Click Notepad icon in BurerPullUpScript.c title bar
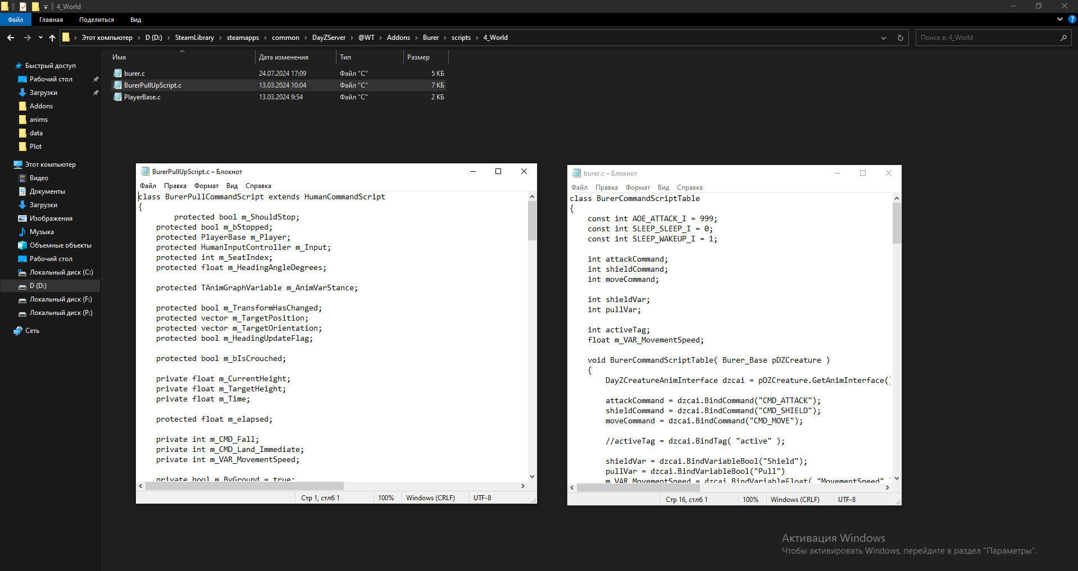Screen dimensions: 1078x571 pos(145,172)
